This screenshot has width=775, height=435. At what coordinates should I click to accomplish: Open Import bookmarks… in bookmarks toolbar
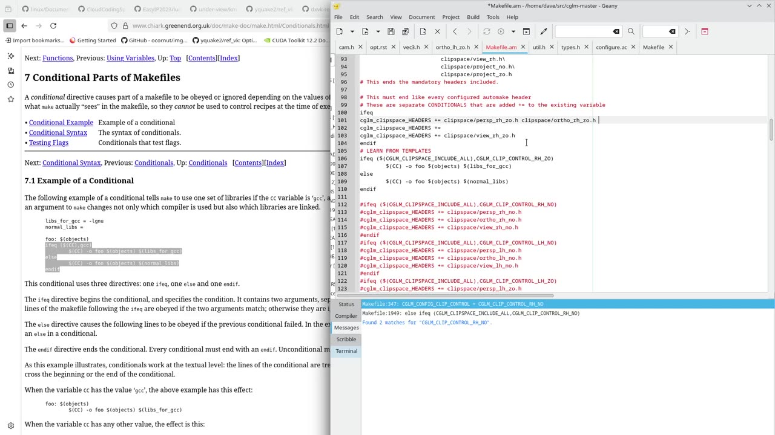(x=34, y=40)
